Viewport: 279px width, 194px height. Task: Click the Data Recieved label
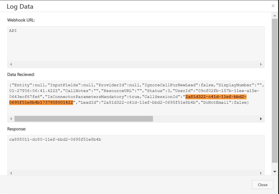click(x=21, y=74)
